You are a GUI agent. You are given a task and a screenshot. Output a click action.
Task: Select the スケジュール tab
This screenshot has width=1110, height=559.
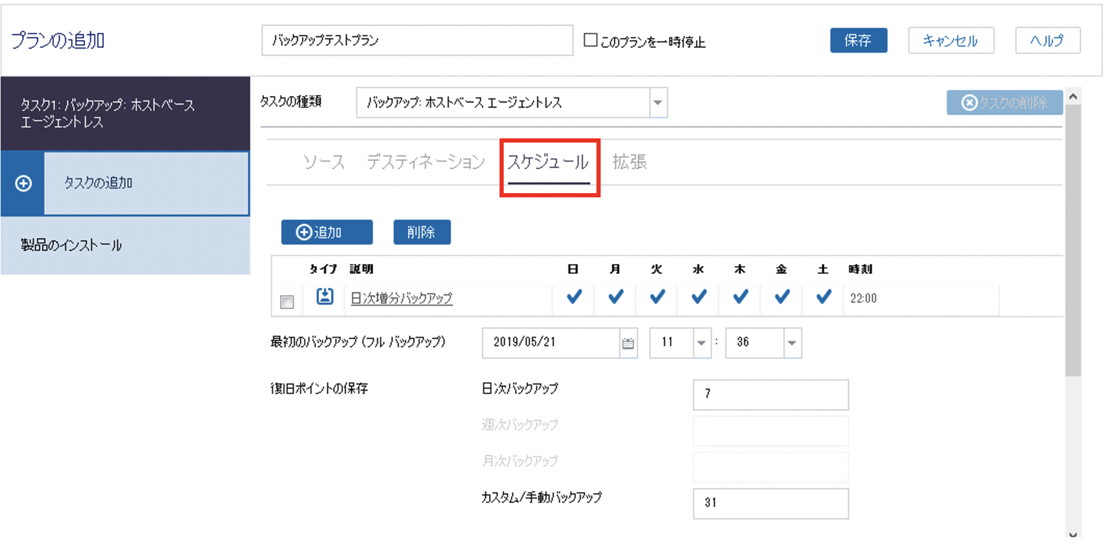(549, 162)
